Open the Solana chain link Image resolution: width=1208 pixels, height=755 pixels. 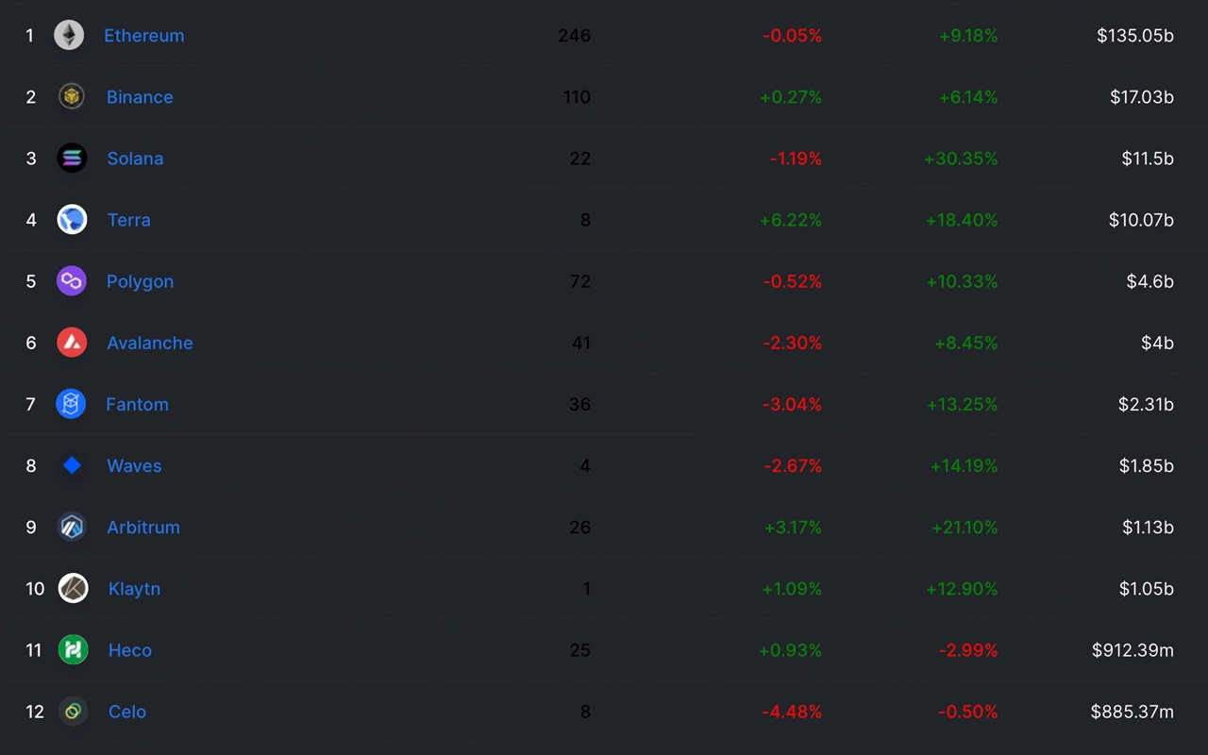point(135,159)
